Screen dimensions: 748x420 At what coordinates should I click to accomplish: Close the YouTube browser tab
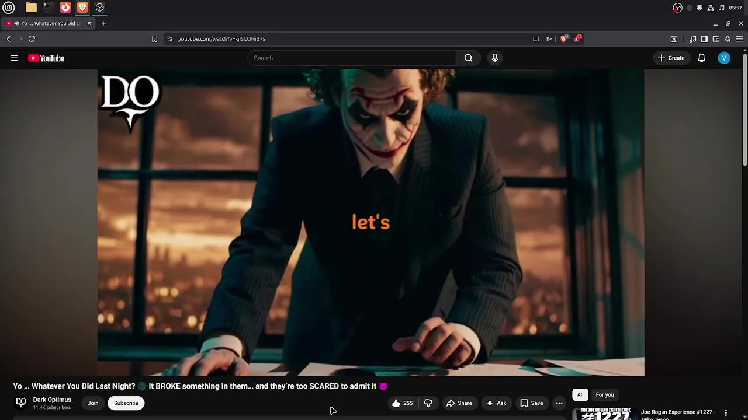pos(89,23)
